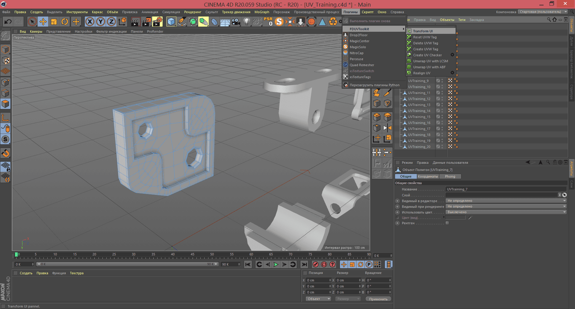Toggle the Рентген checkbox
The height and width of the screenshot is (309, 575).
point(447,223)
